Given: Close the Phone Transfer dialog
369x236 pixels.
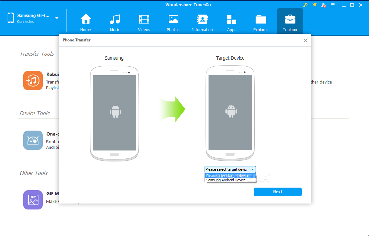Looking at the screenshot, I should [x=305, y=40].
